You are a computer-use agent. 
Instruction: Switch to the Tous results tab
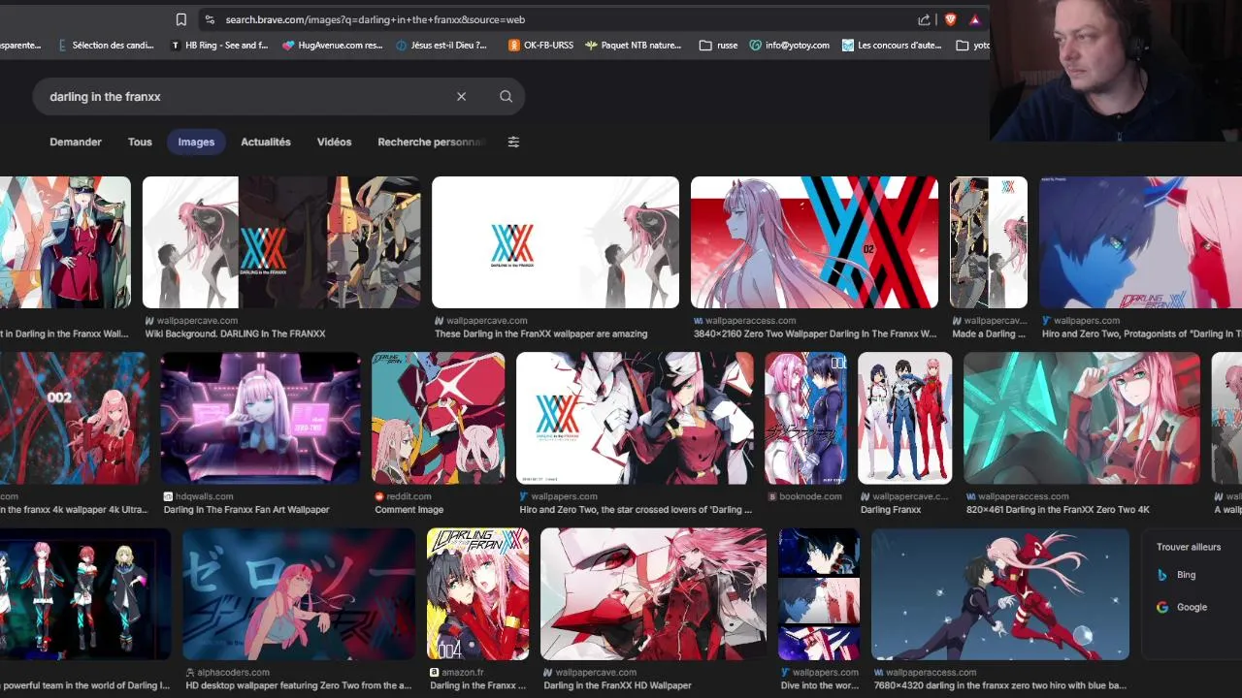point(140,142)
